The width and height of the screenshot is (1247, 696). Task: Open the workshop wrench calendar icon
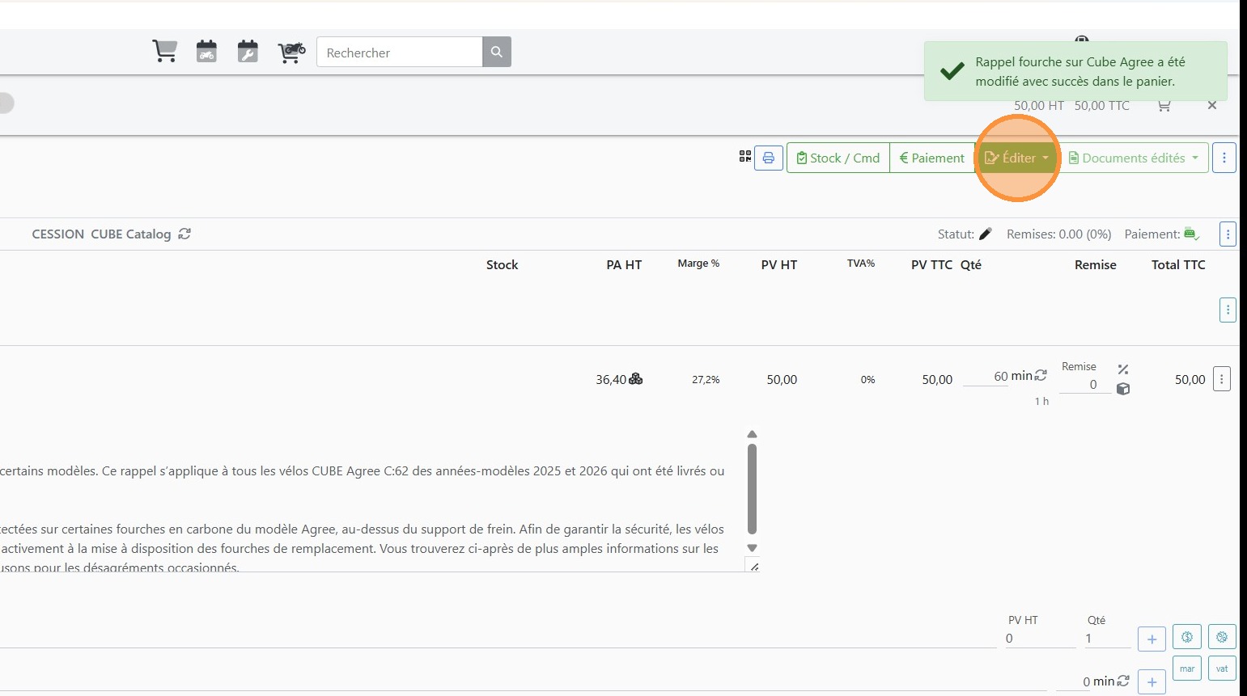pyautogui.click(x=248, y=52)
